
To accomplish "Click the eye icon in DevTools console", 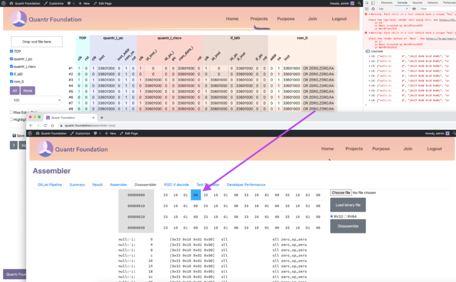I will pos(414,9).
